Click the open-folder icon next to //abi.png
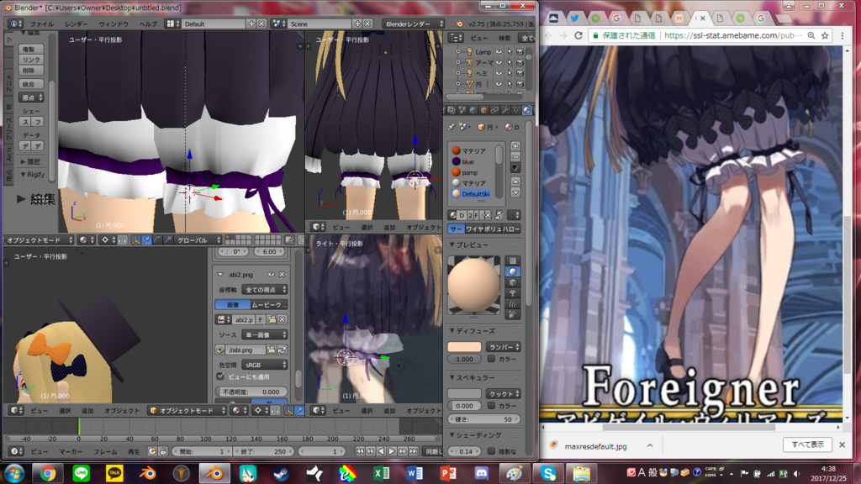 coord(272,350)
